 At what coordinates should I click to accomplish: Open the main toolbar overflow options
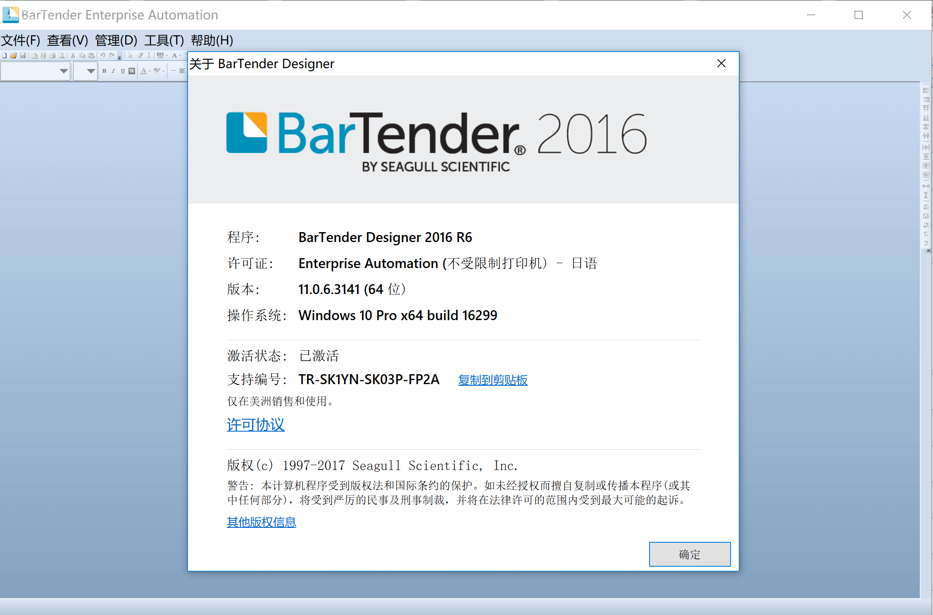point(119,56)
